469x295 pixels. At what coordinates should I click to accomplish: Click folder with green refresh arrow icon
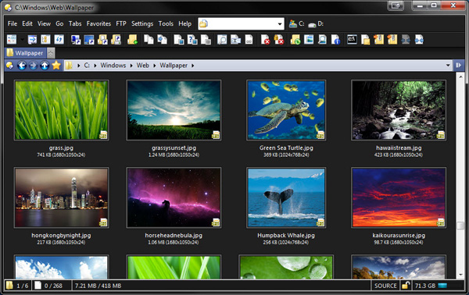[295, 40]
